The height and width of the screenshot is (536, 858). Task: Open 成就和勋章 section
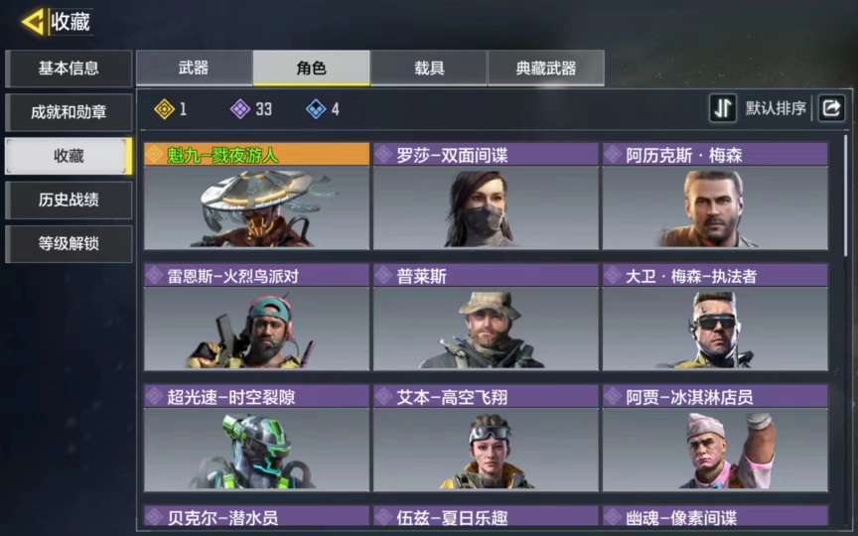click(x=69, y=112)
